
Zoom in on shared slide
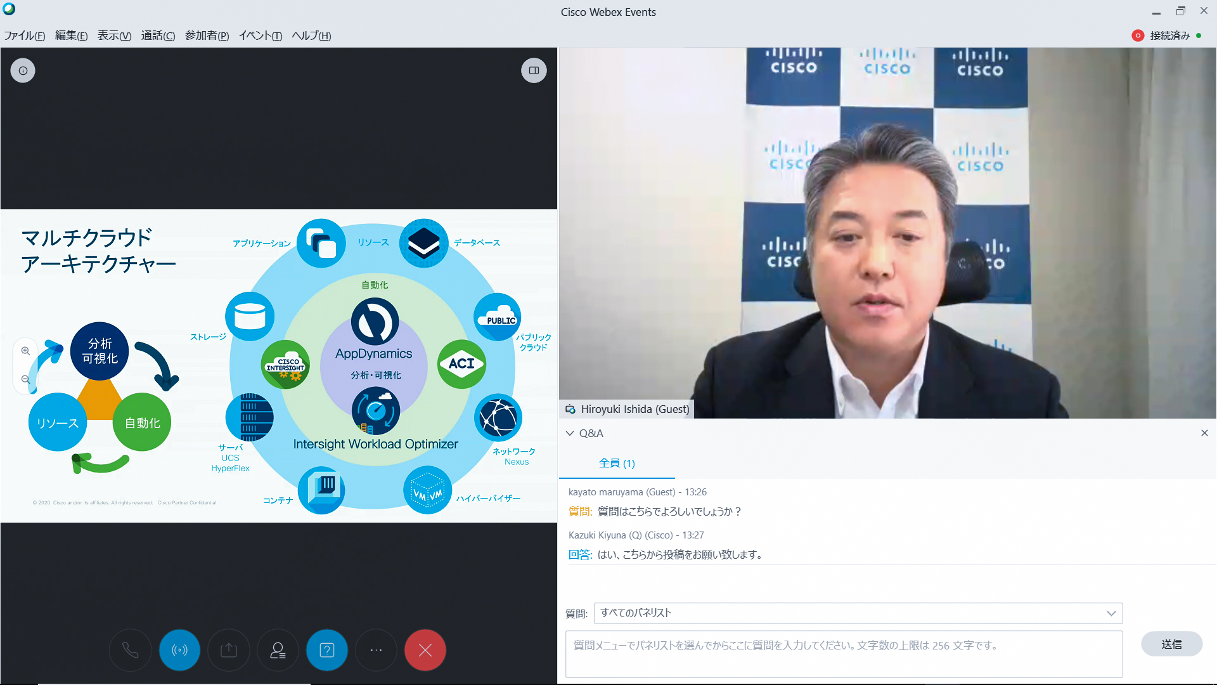click(x=25, y=351)
